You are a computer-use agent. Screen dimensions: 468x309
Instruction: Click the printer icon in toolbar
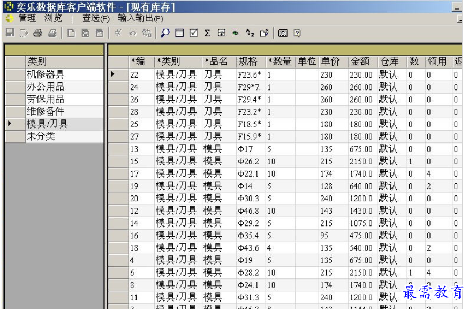(x=37, y=33)
